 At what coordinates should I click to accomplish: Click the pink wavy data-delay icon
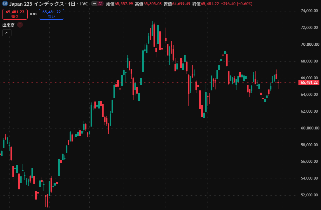tap(100, 4)
